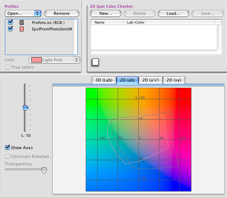Toggle the Constrain Rotation checkbox

pyautogui.click(x=7, y=156)
